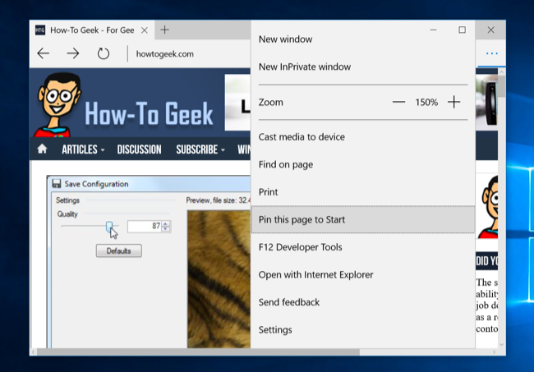Reload the page with Refresh icon

[104, 53]
